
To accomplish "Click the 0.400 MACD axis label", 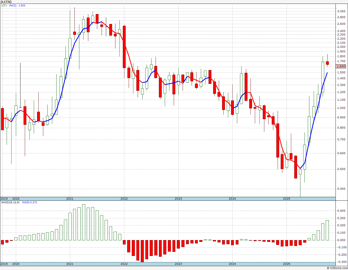I will click(341, 211).
